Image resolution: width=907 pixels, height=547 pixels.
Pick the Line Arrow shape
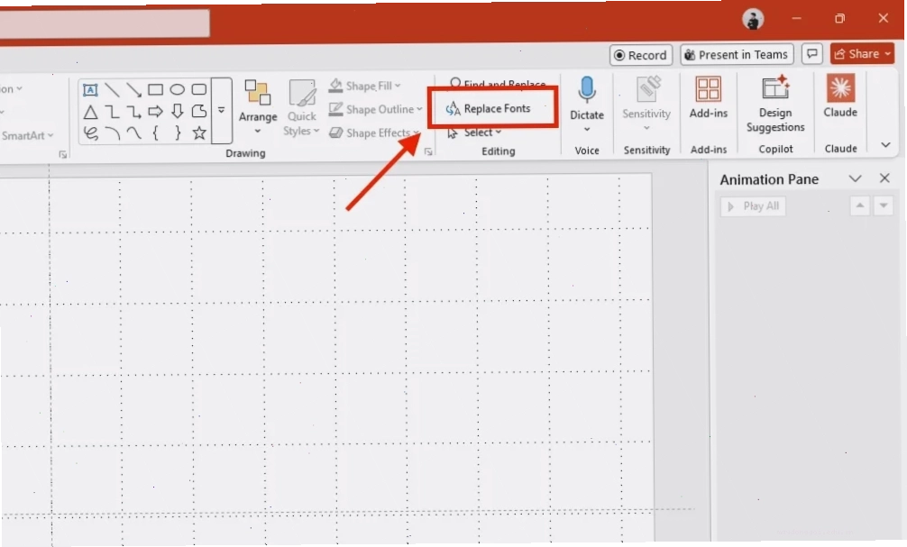click(x=133, y=89)
